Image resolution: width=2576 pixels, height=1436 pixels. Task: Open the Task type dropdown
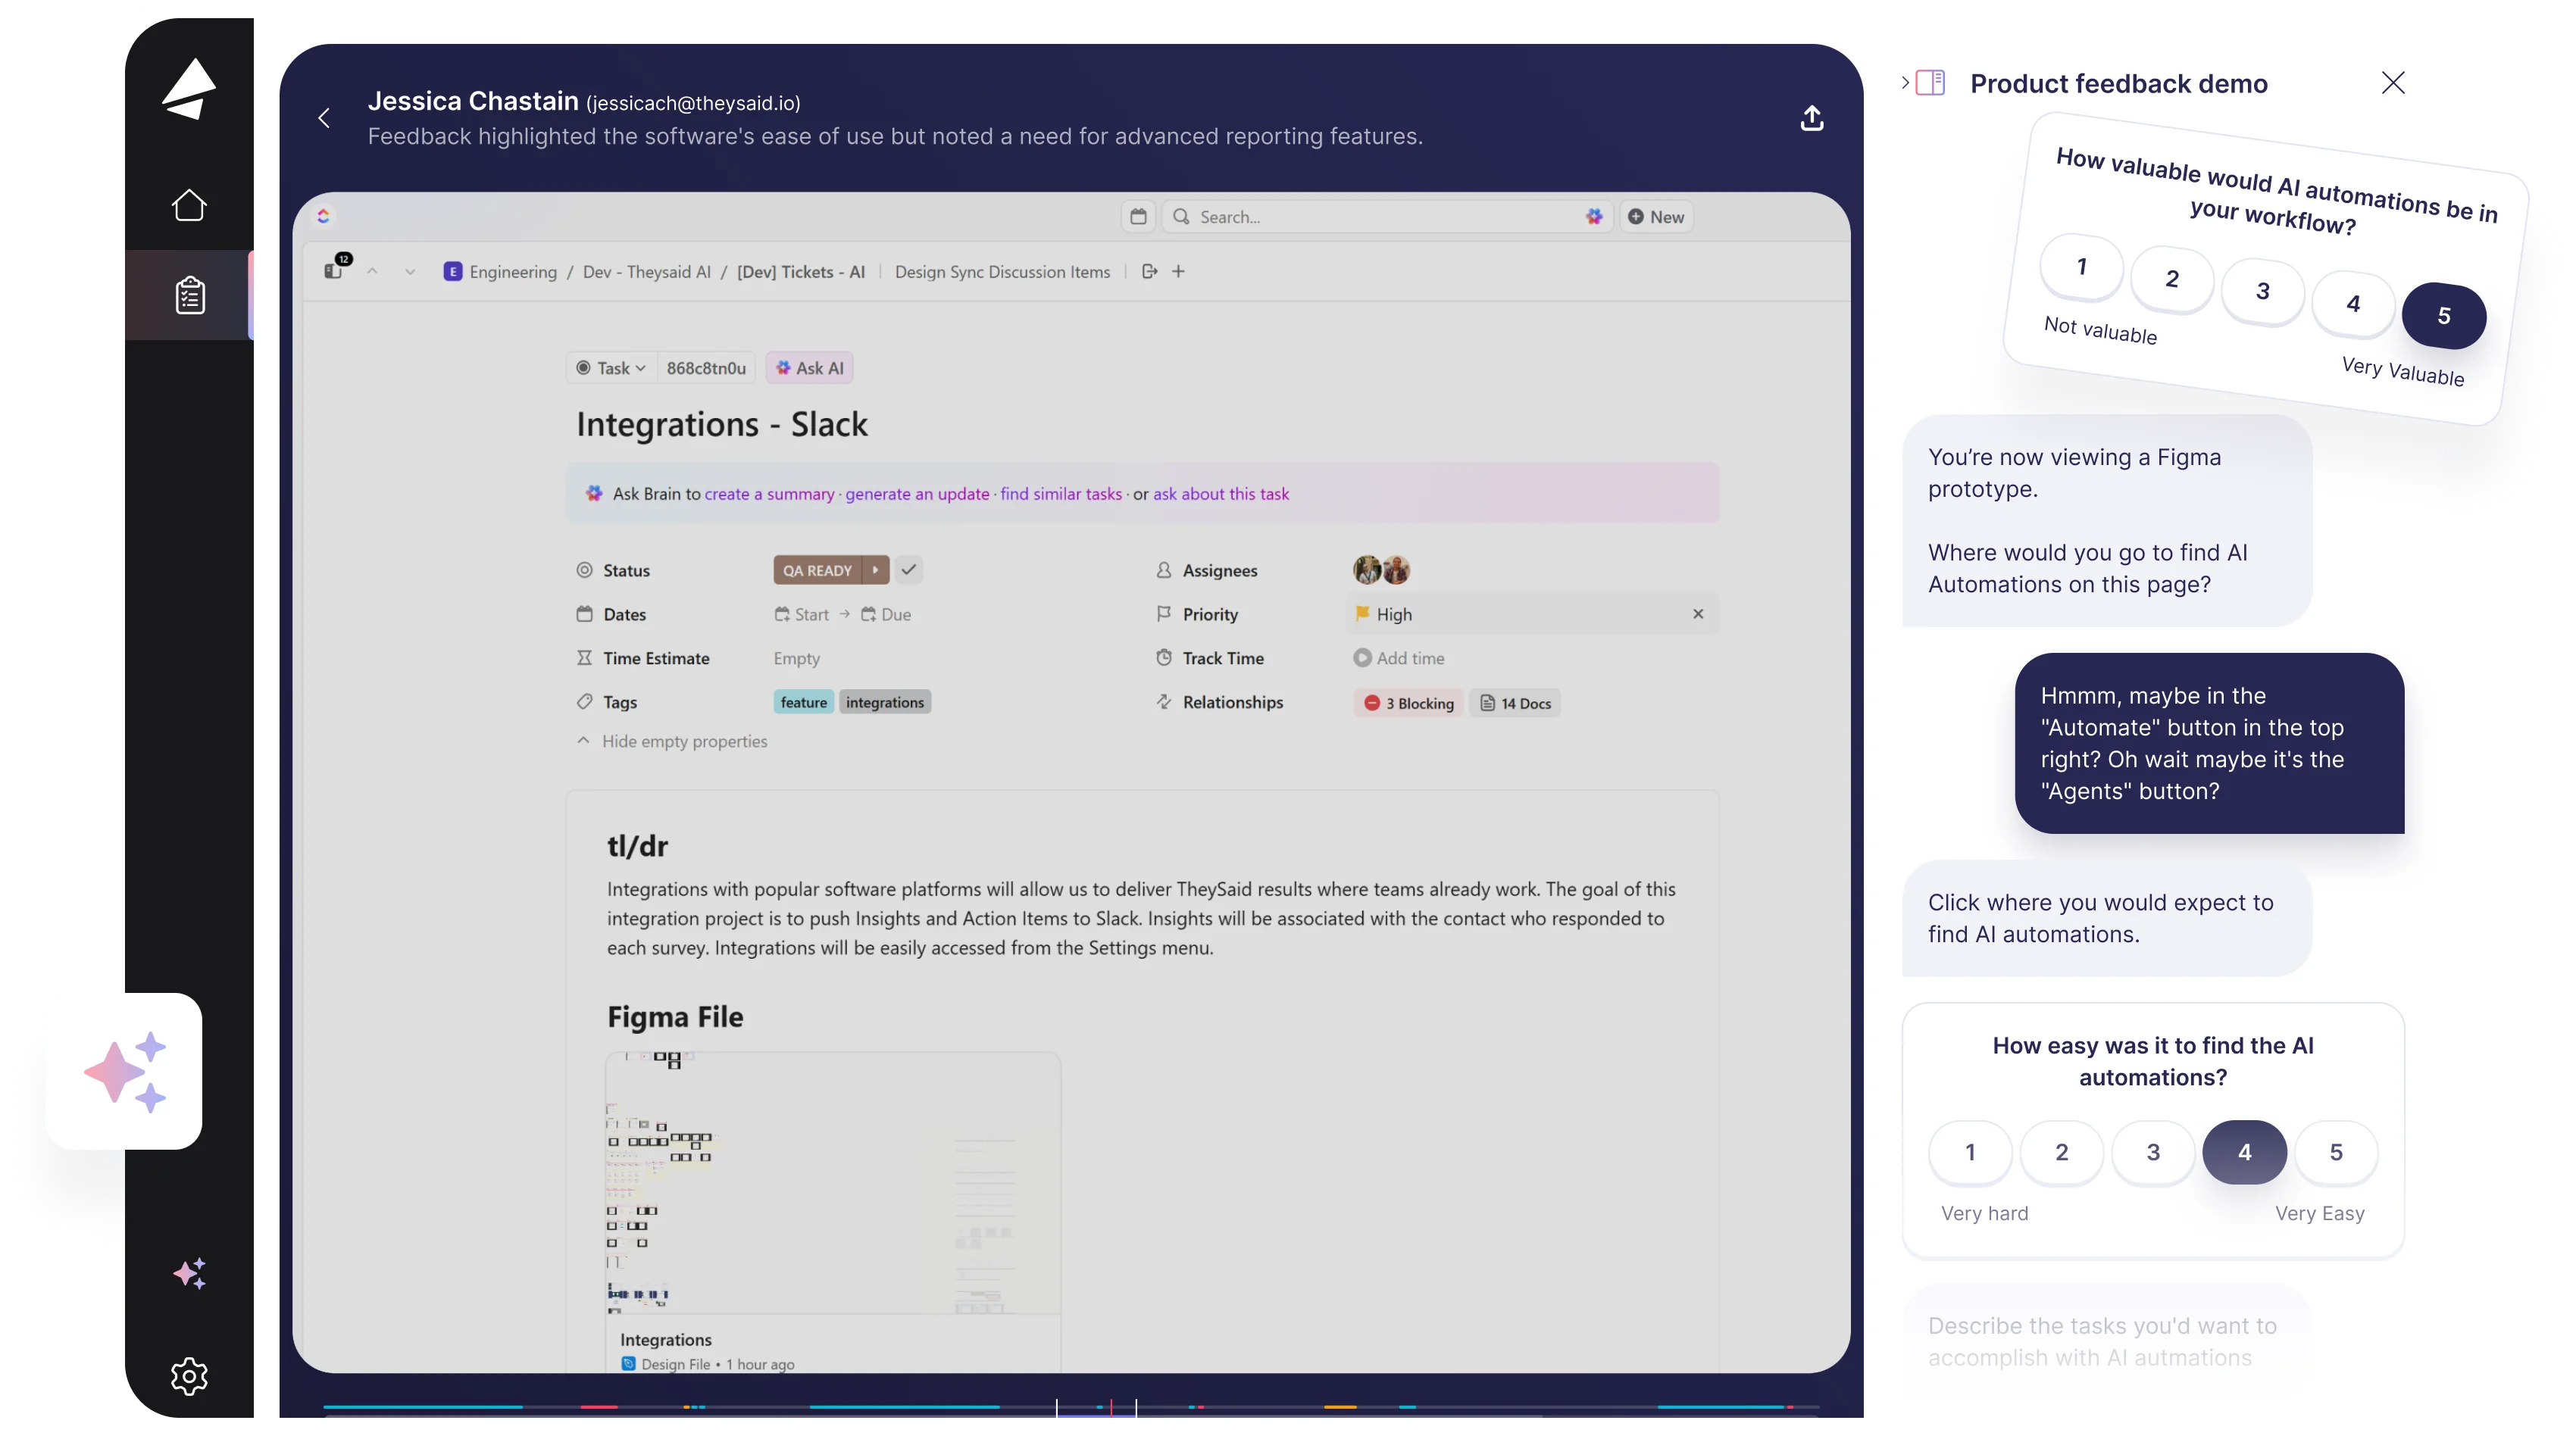pos(611,368)
